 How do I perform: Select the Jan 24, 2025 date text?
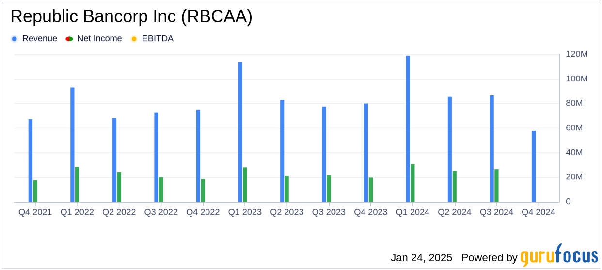click(422, 258)
